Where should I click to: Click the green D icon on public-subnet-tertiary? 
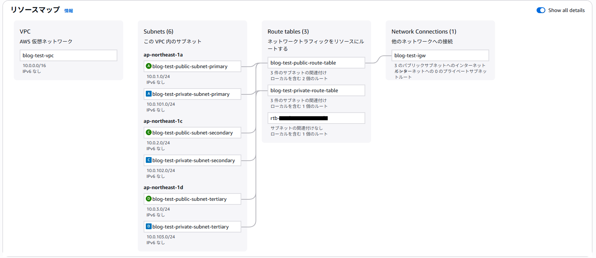[x=149, y=199]
